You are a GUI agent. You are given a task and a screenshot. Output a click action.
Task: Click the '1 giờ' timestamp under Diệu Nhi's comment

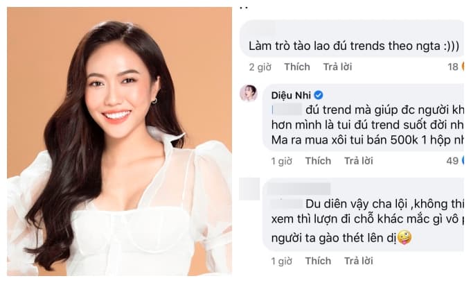(281, 161)
